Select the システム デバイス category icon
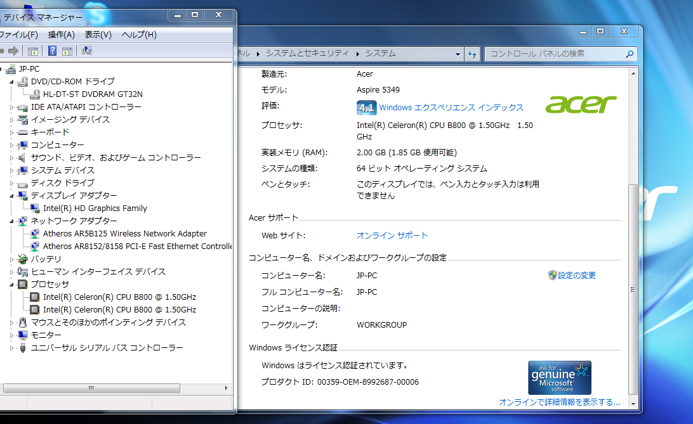 [23, 170]
